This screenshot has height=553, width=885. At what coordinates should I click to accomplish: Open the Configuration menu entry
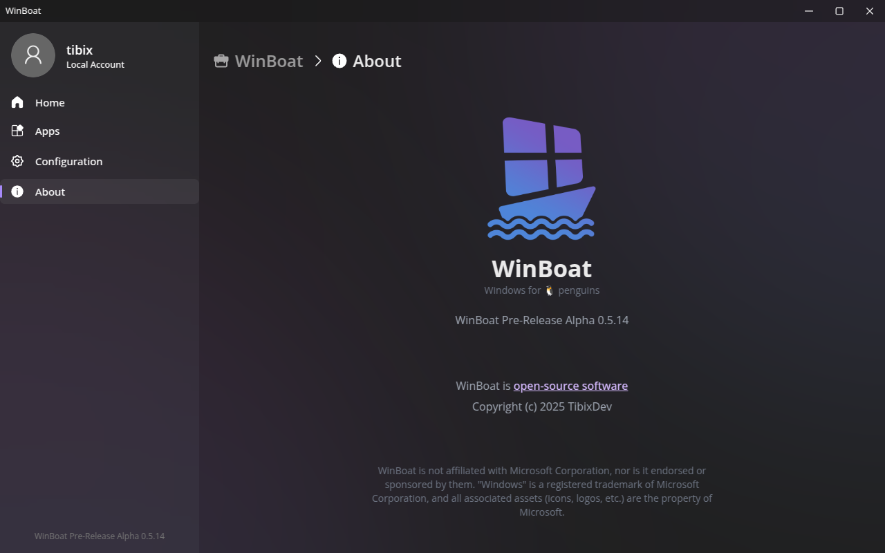click(x=68, y=161)
